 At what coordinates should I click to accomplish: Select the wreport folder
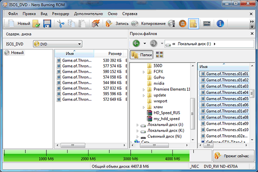point(157,101)
